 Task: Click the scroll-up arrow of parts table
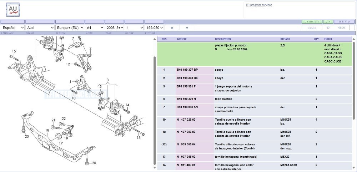[x=353, y=39]
